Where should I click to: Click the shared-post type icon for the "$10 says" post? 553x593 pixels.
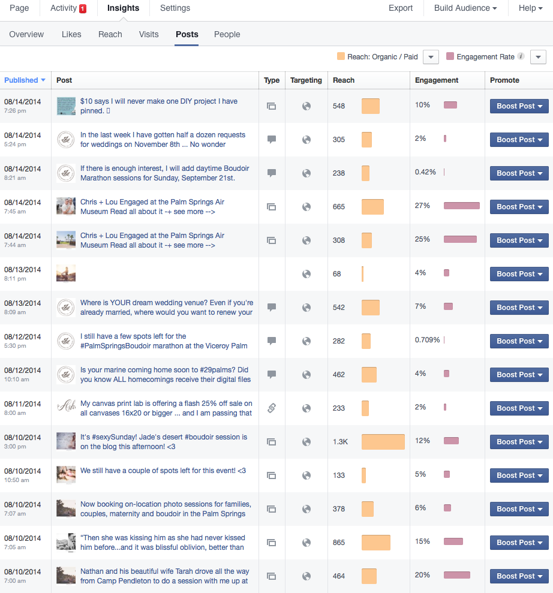point(271,106)
